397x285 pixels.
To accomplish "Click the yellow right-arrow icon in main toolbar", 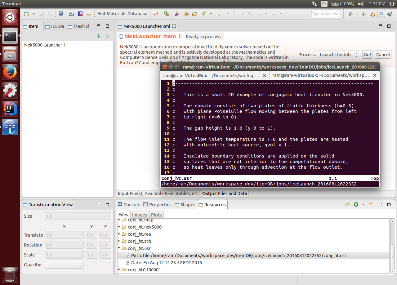I will point(89,14).
